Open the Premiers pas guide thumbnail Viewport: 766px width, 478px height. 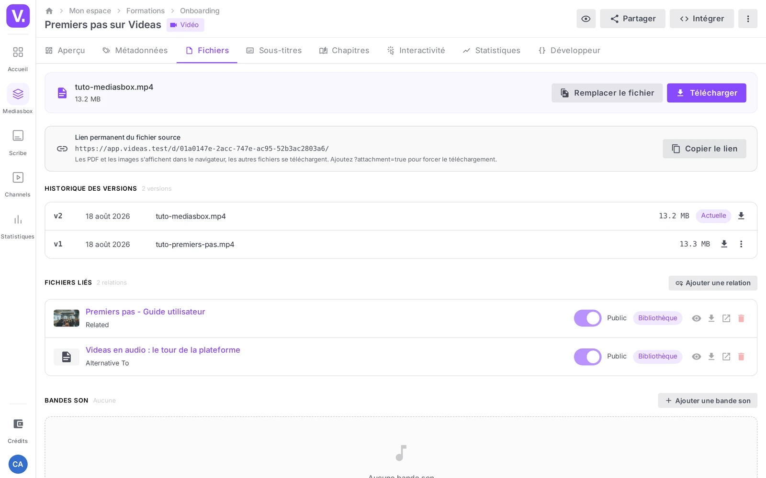pyautogui.click(x=67, y=318)
